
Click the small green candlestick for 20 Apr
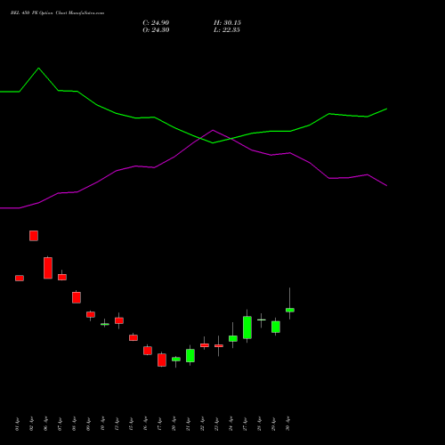pos(176,360)
